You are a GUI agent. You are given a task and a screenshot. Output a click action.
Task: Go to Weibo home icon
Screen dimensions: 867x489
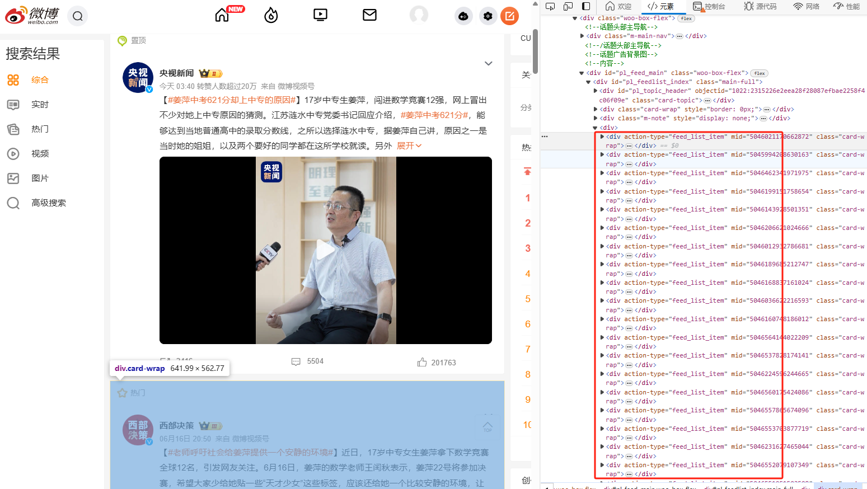[222, 15]
